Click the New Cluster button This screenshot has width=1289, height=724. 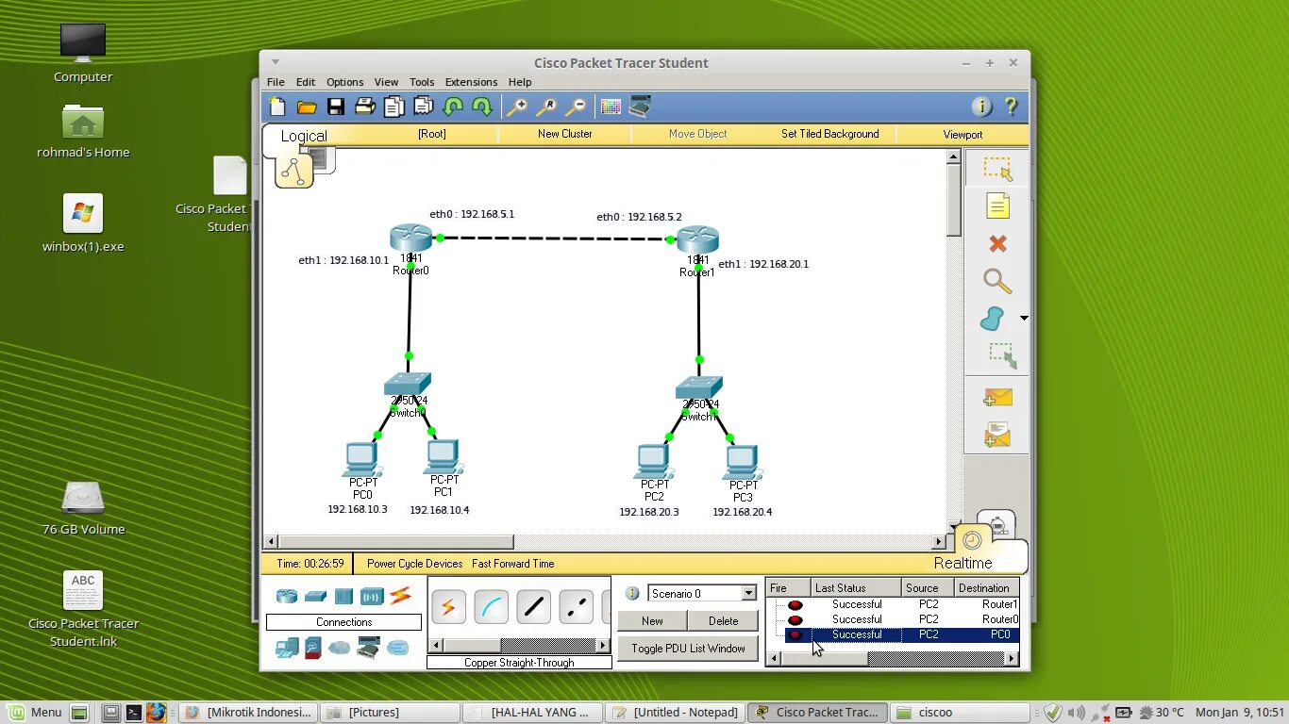click(x=564, y=134)
